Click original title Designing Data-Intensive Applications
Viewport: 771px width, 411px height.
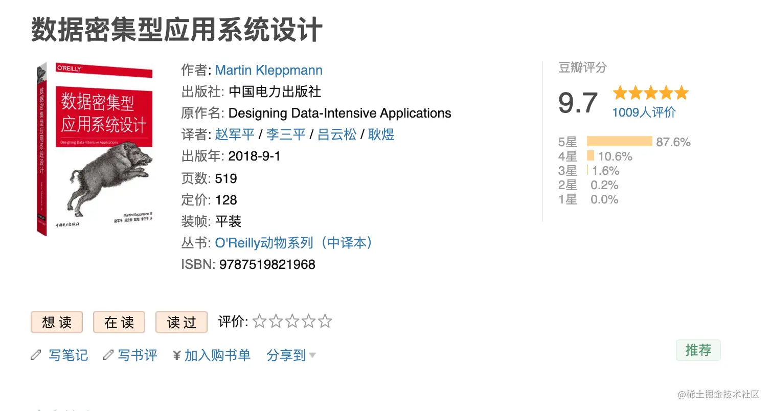pyautogui.click(x=340, y=113)
